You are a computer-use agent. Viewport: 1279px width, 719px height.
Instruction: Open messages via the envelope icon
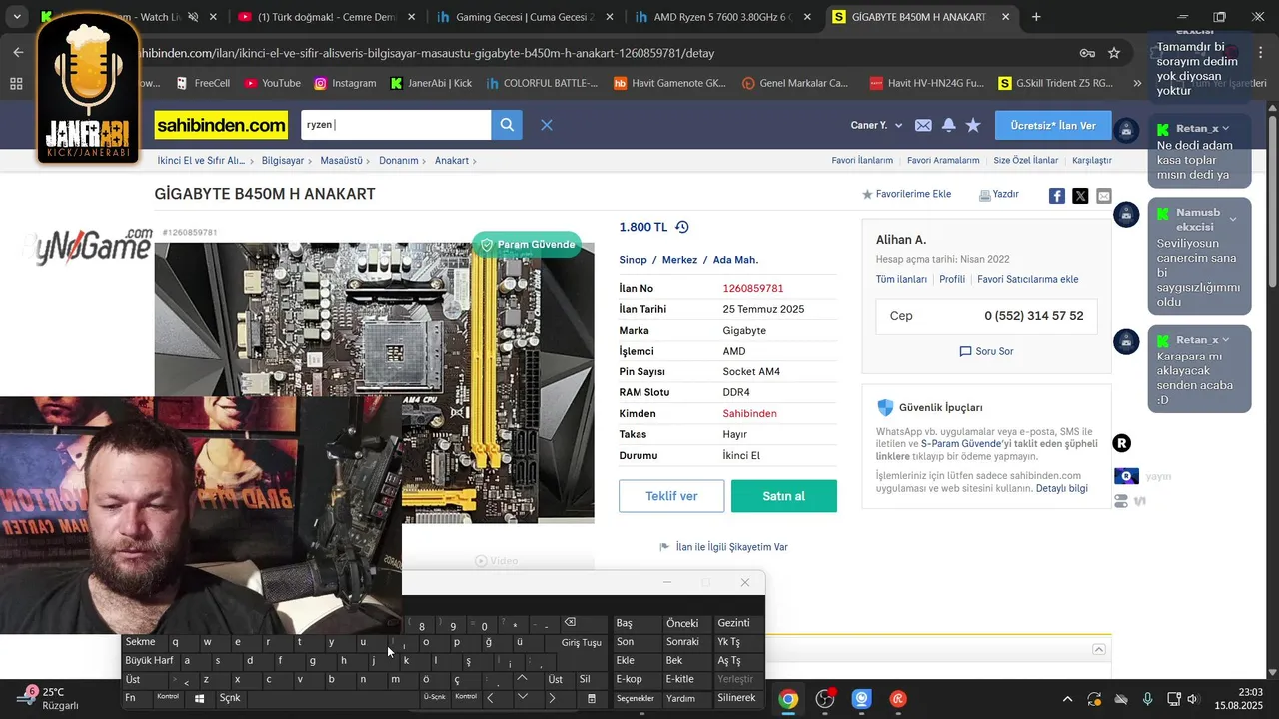[x=923, y=125]
